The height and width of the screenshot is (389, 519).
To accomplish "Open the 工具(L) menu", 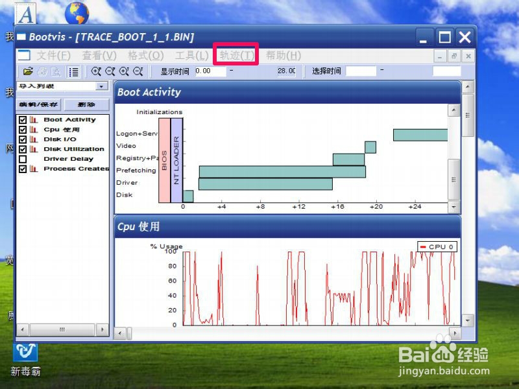I will pos(191,56).
